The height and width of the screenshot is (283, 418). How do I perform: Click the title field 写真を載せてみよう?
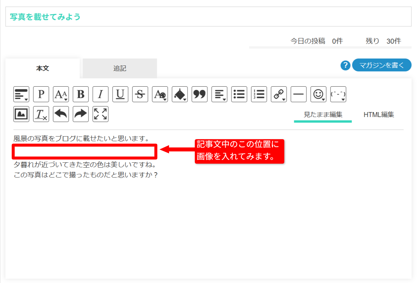[x=208, y=17]
